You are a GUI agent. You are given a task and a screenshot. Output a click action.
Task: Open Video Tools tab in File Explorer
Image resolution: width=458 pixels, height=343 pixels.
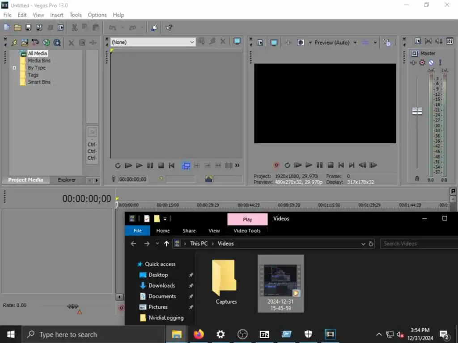(247, 231)
